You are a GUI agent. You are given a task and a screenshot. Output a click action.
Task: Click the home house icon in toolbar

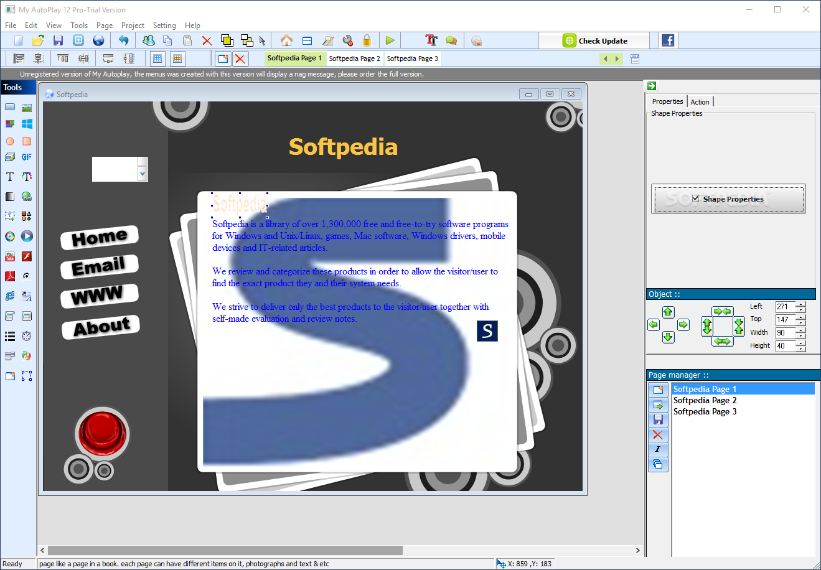pyautogui.click(x=286, y=40)
